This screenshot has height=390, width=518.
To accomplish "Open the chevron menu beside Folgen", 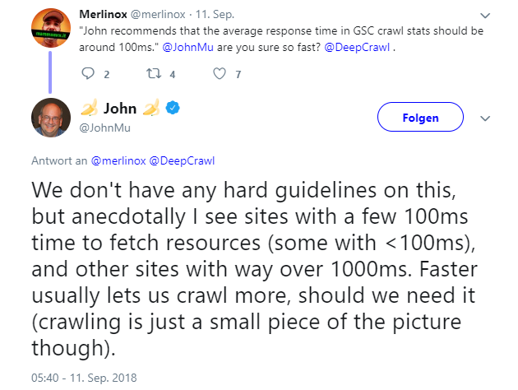I will pyautogui.click(x=485, y=118).
